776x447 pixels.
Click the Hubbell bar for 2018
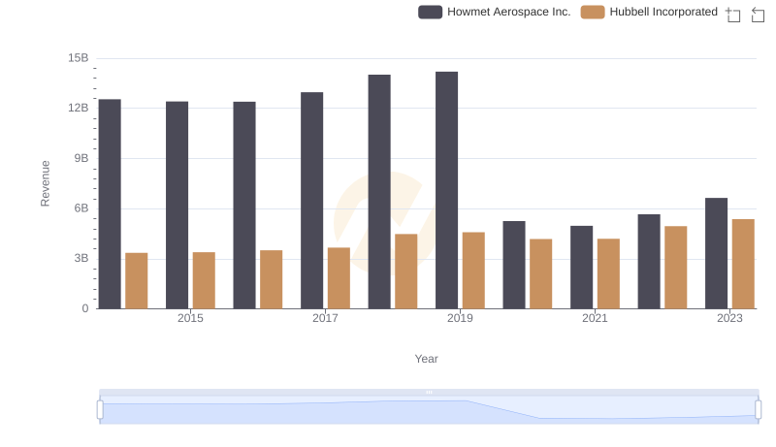pos(406,271)
